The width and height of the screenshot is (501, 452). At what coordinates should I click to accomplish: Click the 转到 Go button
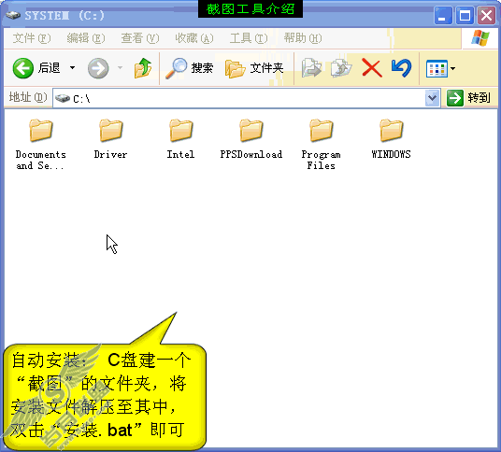click(468, 98)
